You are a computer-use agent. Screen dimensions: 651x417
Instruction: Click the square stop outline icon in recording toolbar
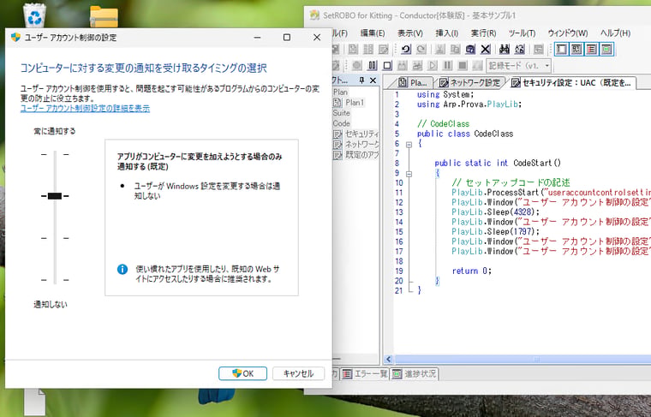[x=387, y=66]
